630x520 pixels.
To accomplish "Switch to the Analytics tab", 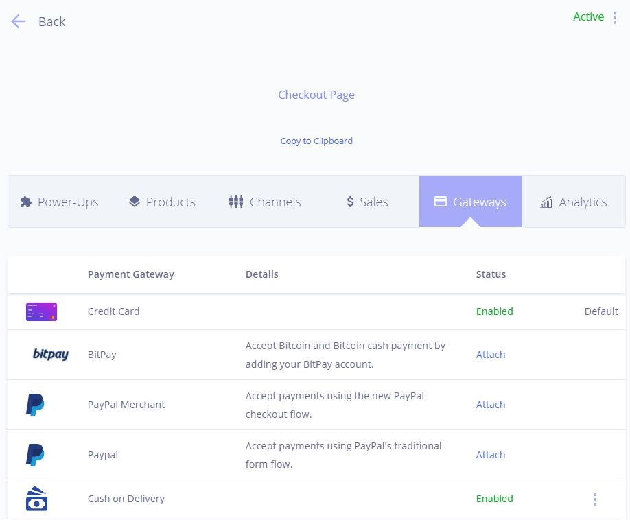I will pyautogui.click(x=572, y=201).
